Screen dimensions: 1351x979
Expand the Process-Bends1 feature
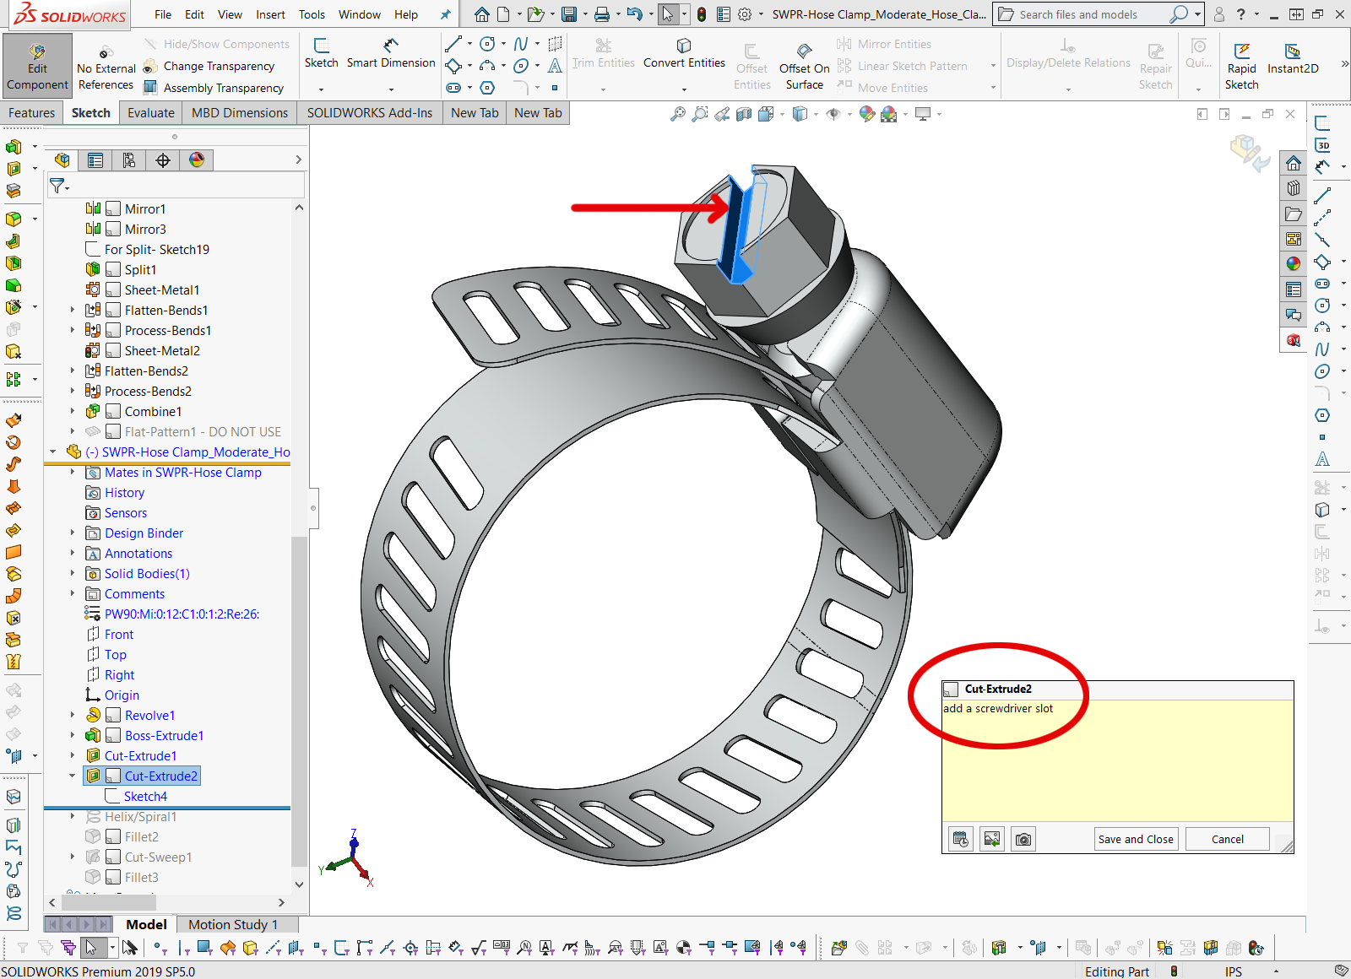pos(73,330)
